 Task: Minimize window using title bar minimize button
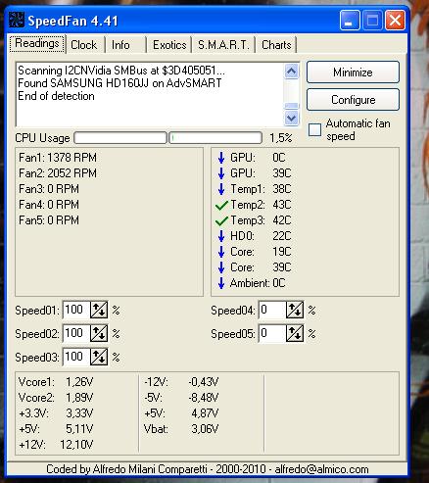(350, 21)
